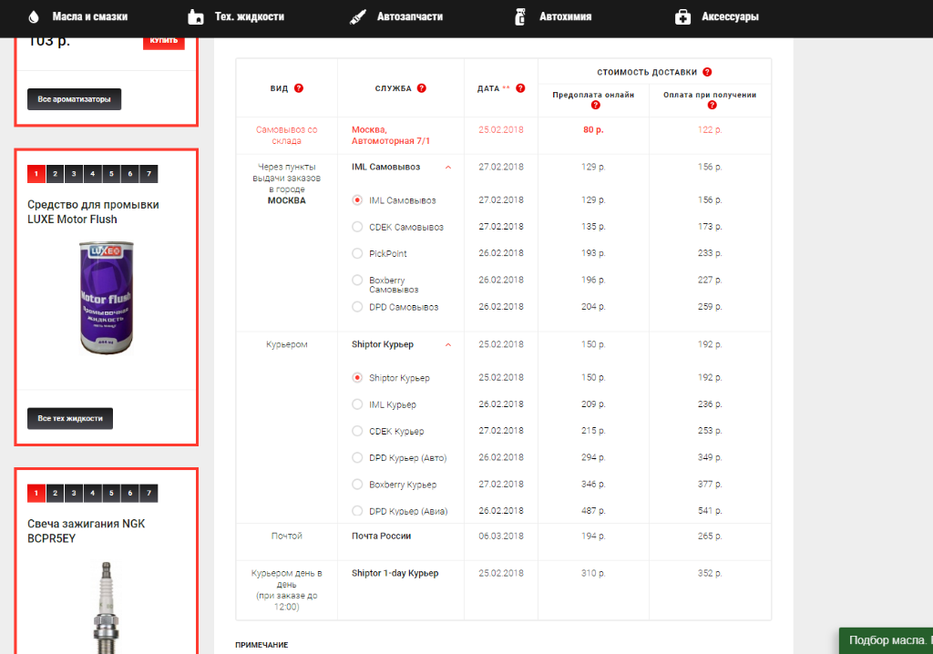Select DPD Курьер (Авто) radio option
The height and width of the screenshot is (654, 933).
tap(357, 457)
